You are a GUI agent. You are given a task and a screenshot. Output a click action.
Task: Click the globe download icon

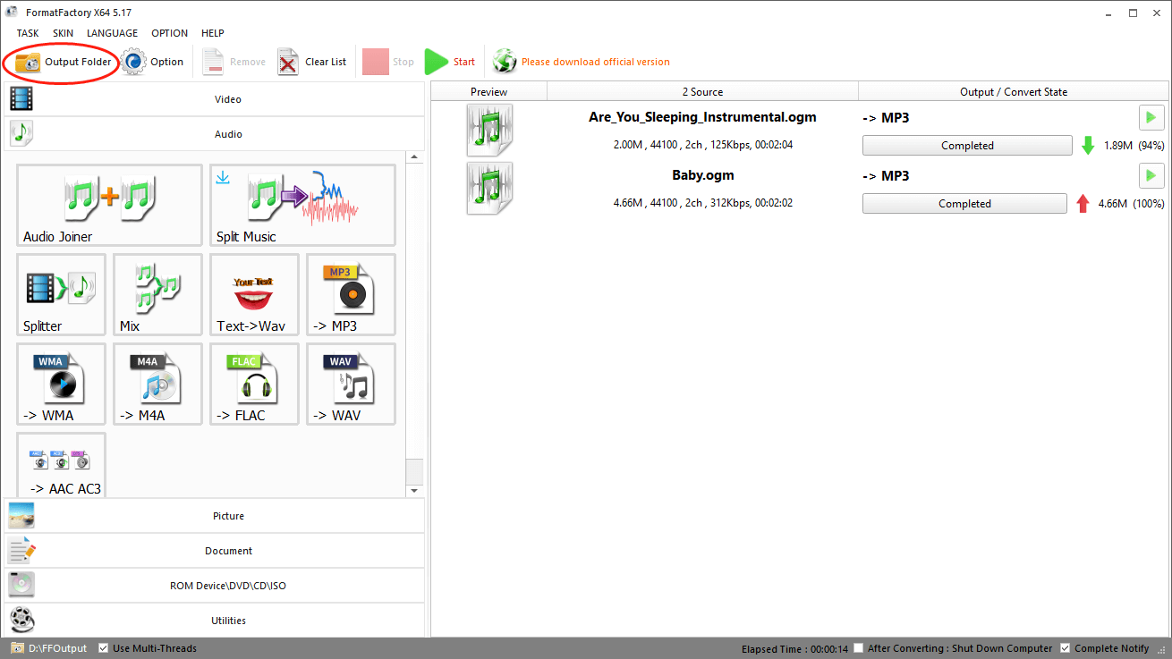point(505,62)
